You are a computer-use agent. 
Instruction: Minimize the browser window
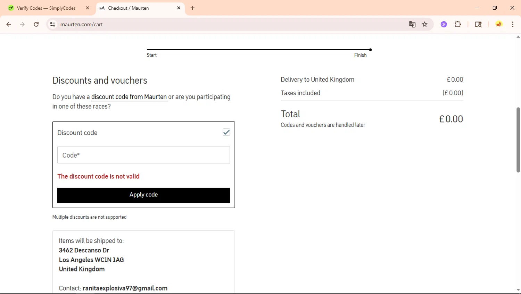pyautogui.click(x=477, y=8)
